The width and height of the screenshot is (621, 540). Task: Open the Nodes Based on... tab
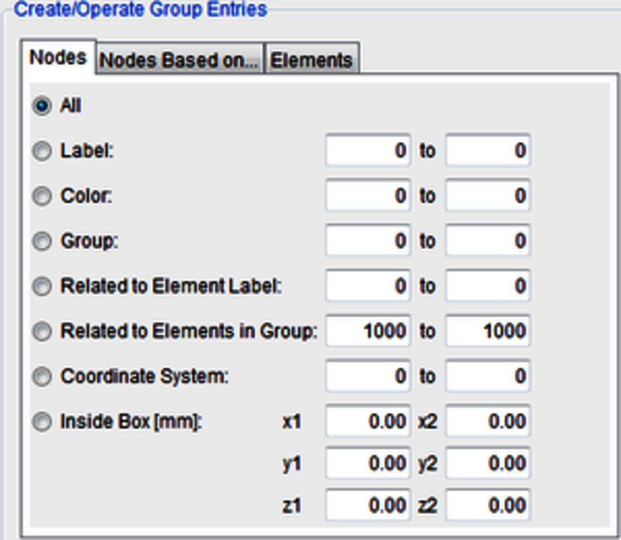[179, 60]
